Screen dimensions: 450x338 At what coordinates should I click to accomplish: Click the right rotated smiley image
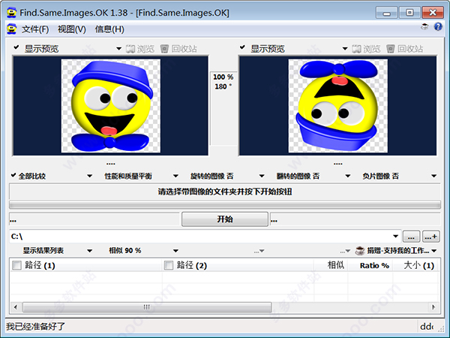(x=337, y=106)
